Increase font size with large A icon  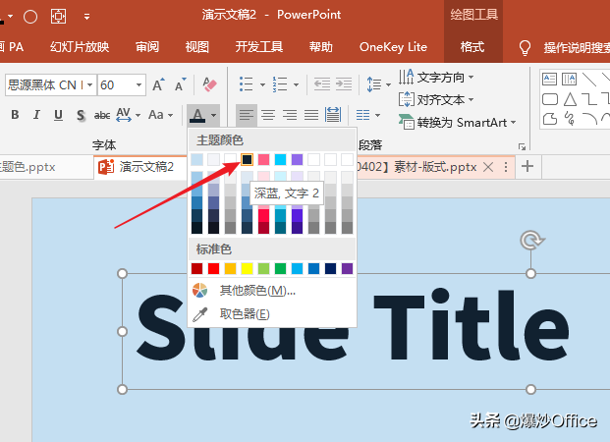[158, 84]
